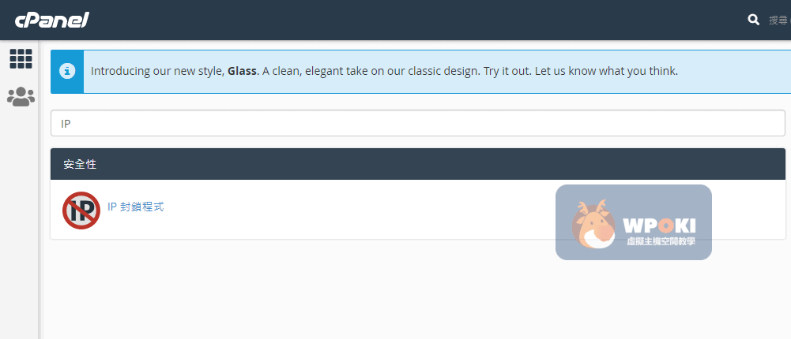The height and width of the screenshot is (339, 791).
Task: Collapse the 安全性 section header
Action: coord(417,164)
